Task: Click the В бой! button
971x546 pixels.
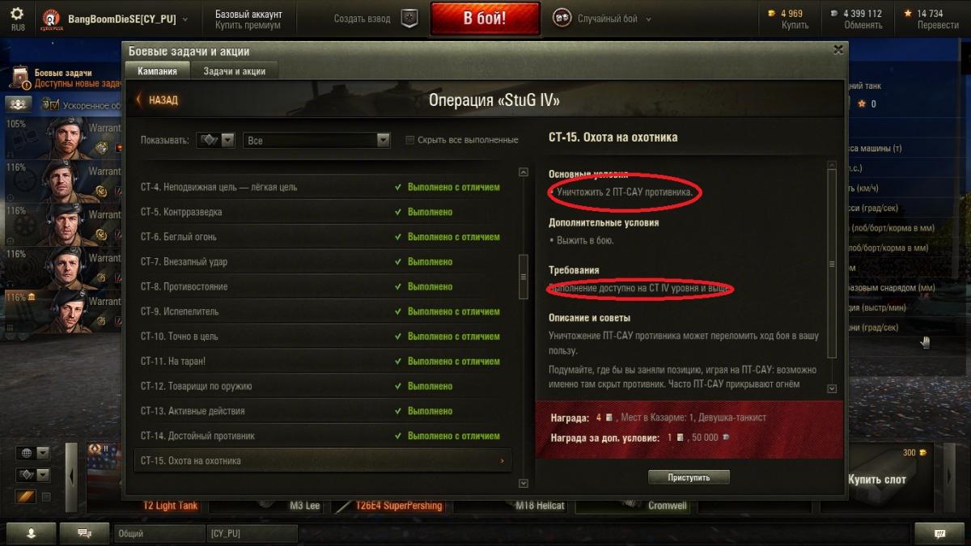Action: (485, 19)
